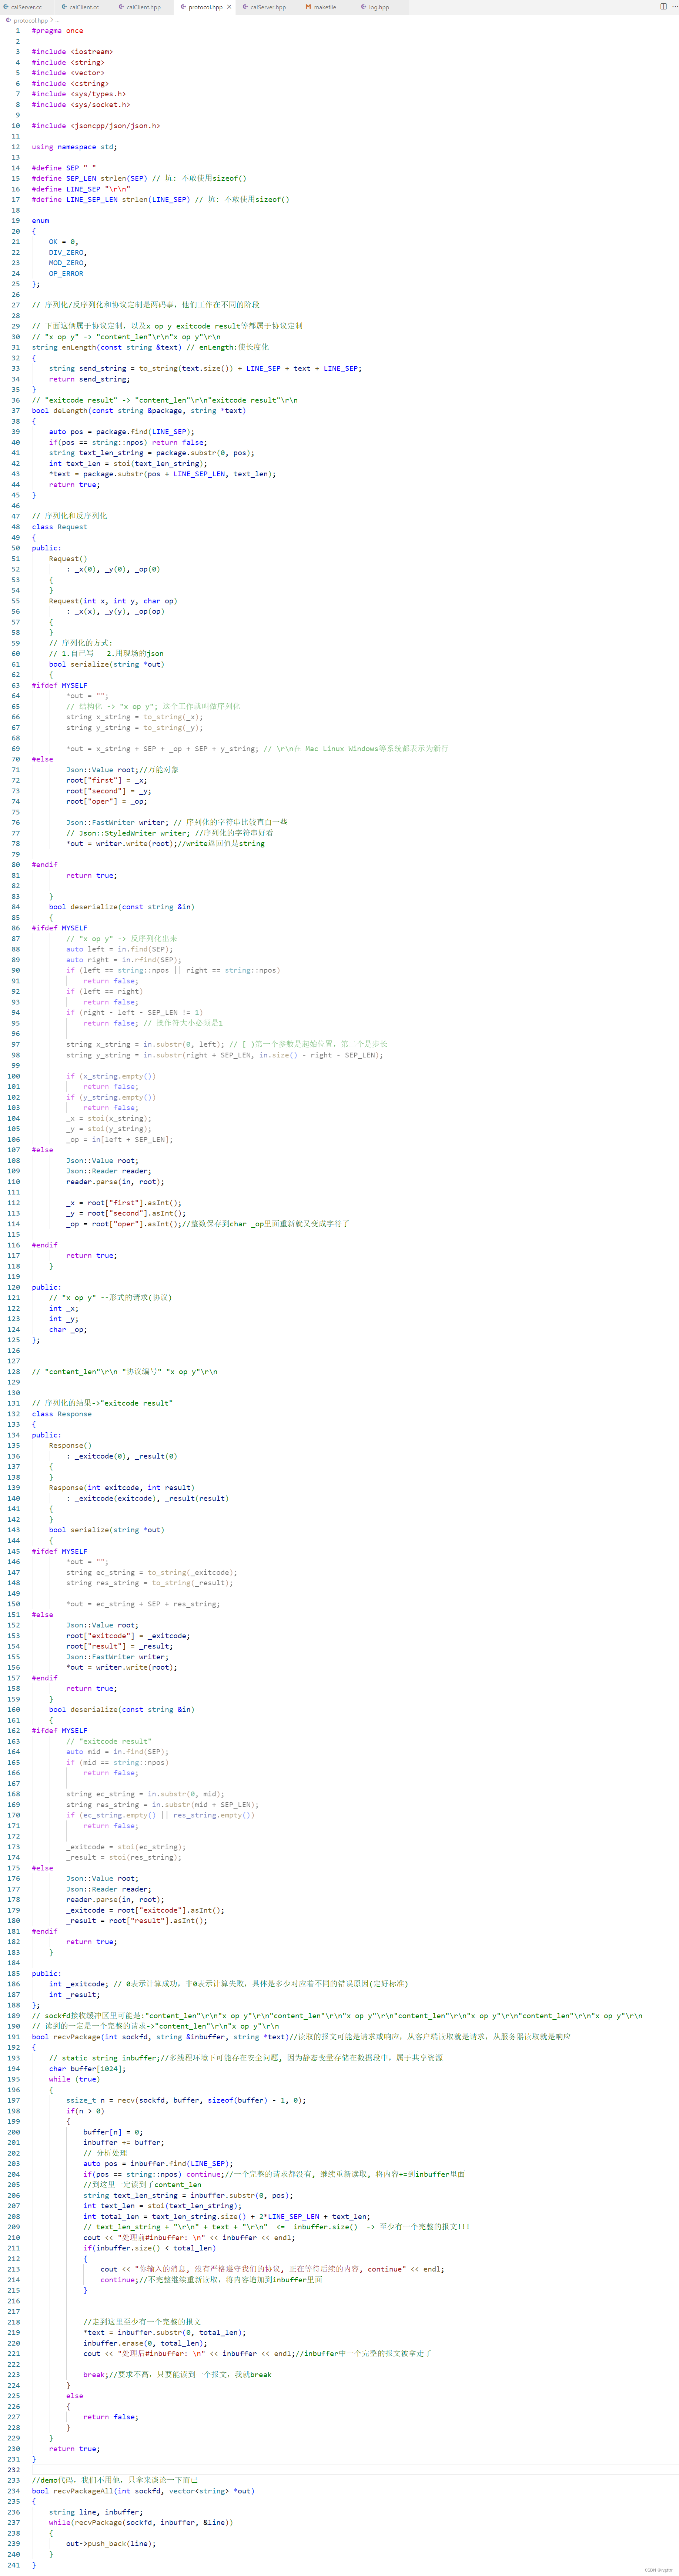
Task: Click the 'class Response' line
Action: coord(61,1414)
